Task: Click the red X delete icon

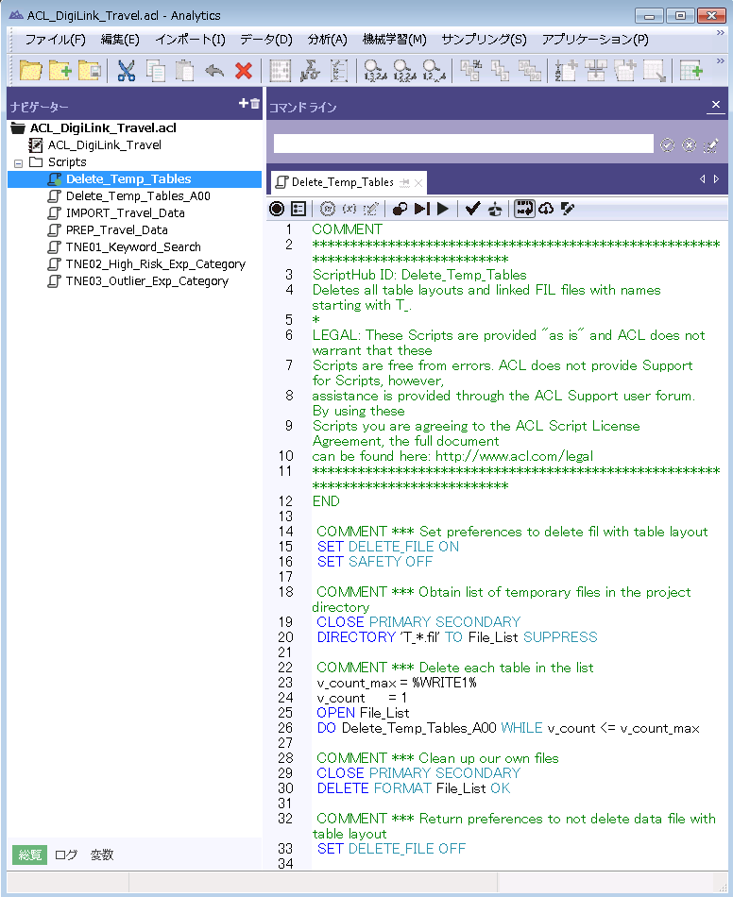Action: pos(243,71)
